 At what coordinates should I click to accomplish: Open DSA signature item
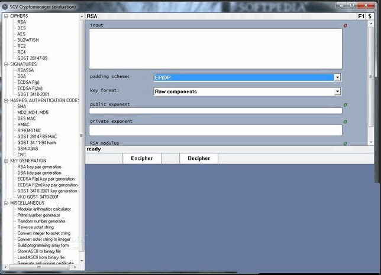tap(22, 76)
